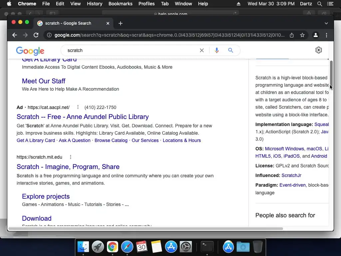
Task: Open a new tab with plus button
Action: (121, 23)
